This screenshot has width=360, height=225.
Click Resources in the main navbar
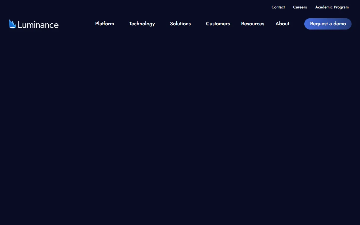pyautogui.click(x=253, y=24)
